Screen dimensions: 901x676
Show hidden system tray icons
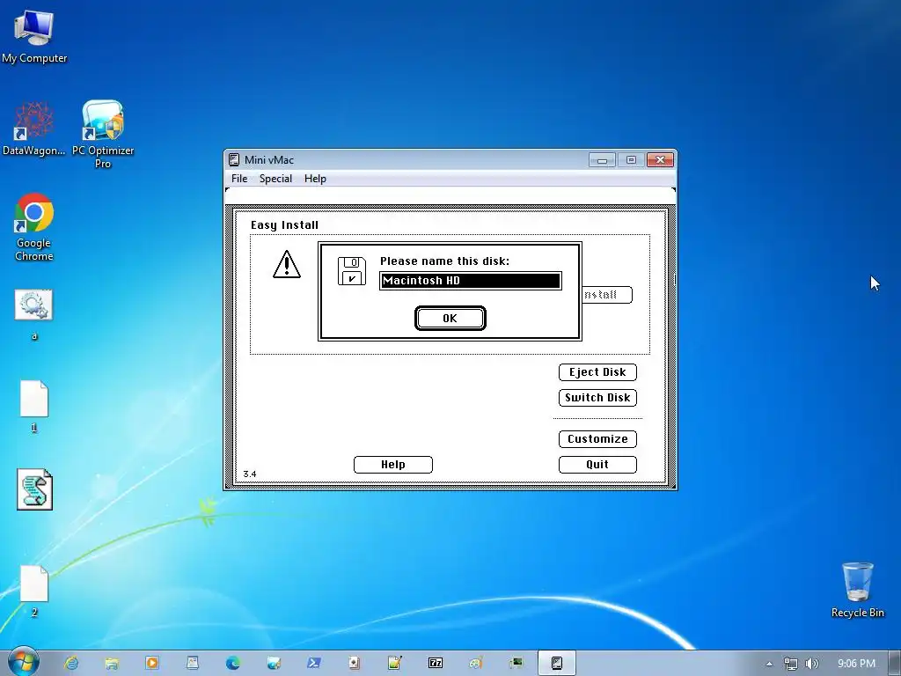(x=769, y=664)
